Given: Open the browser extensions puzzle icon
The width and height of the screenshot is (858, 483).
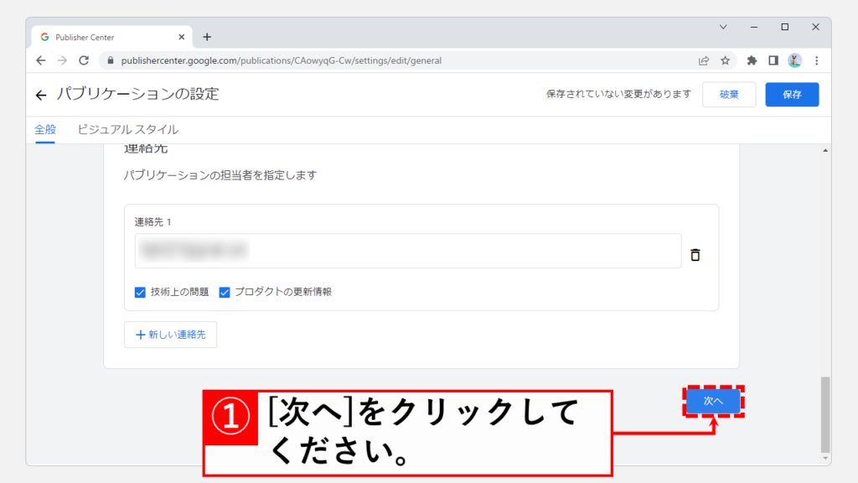Looking at the screenshot, I should [752, 60].
